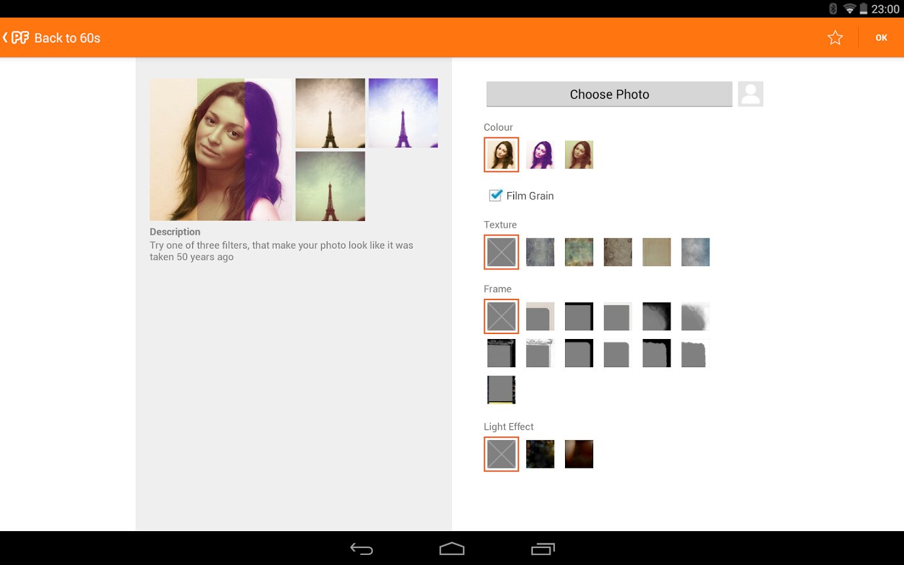This screenshot has height=565, width=904.
Task: Choose the third green-tinted colour filter
Action: tap(579, 154)
